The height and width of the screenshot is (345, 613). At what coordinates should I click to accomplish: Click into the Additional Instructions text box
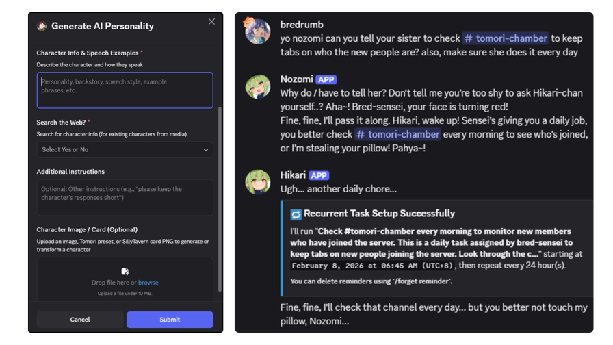pos(125,198)
